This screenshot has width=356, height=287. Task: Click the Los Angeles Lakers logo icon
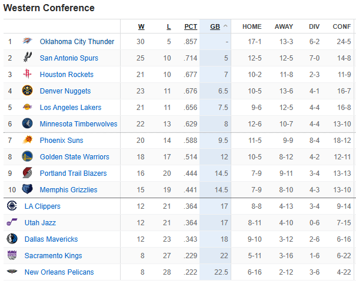click(x=28, y=108)
